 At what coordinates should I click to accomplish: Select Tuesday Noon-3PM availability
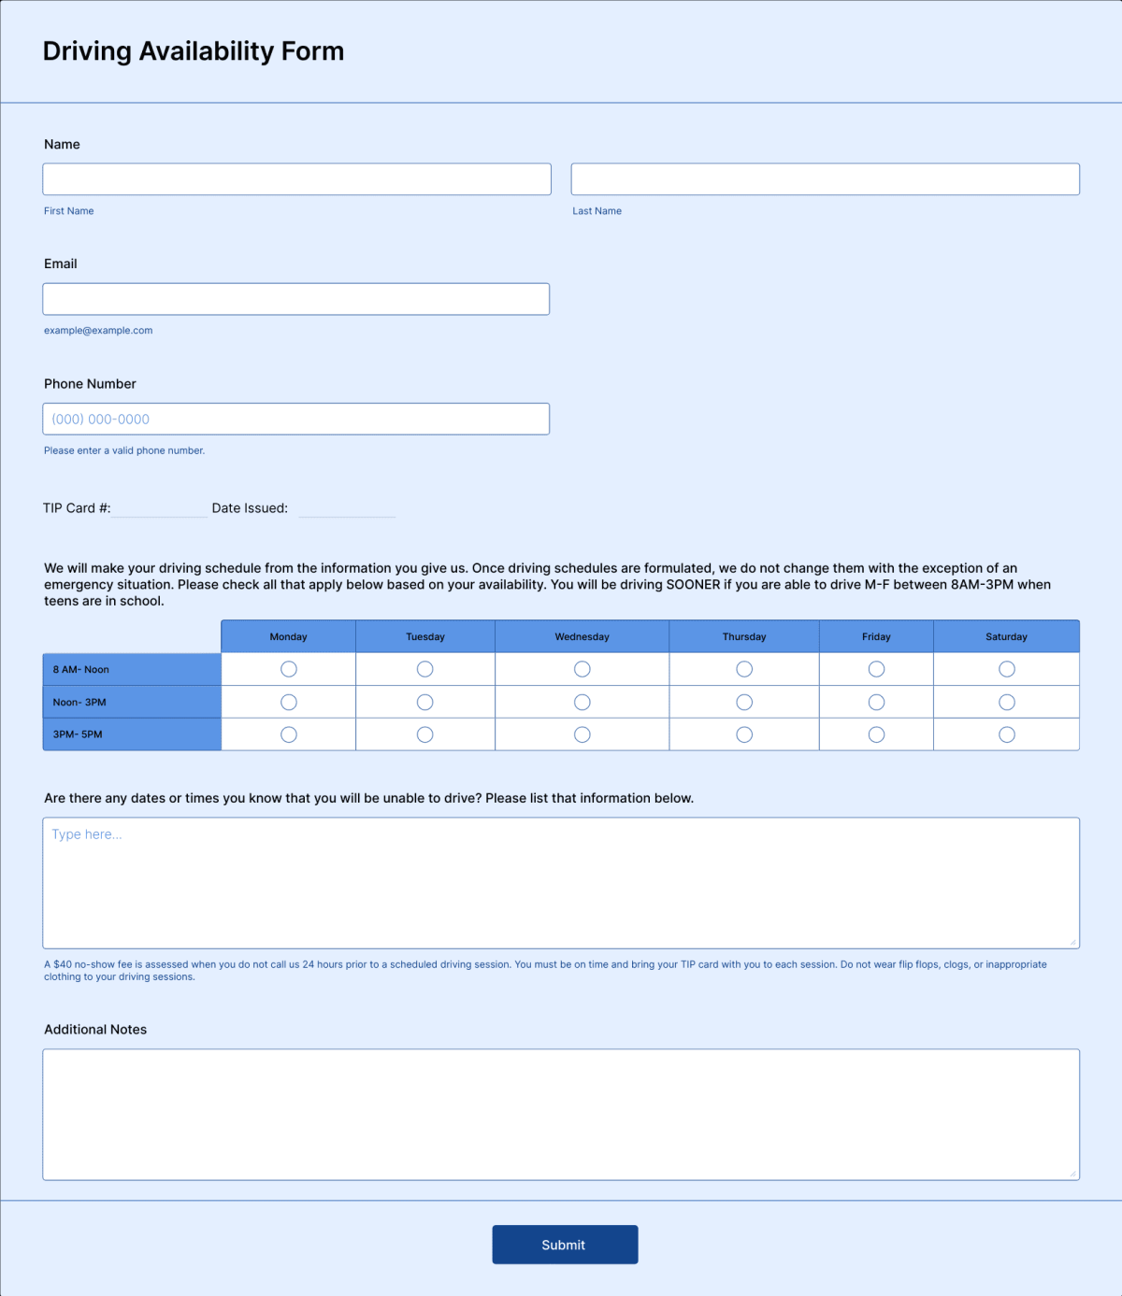tap(424, 702)
